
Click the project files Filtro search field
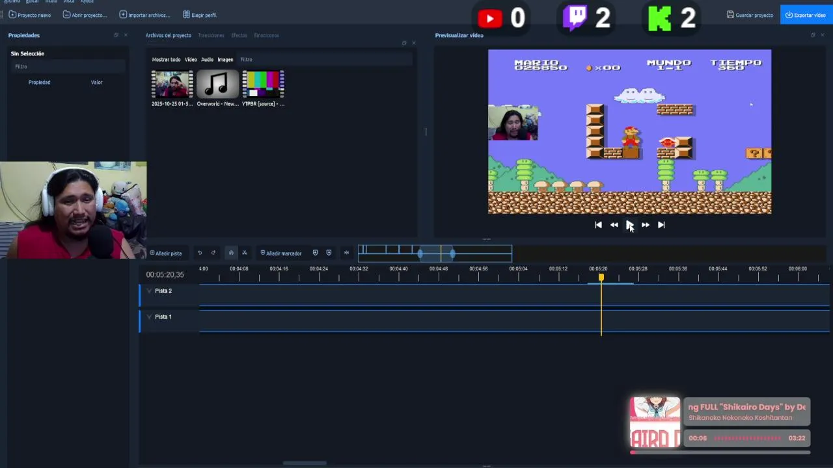(x=325, y=59)
